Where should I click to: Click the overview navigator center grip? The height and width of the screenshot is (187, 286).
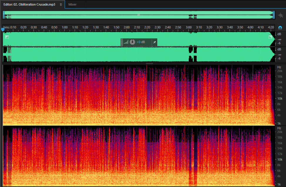tap(138, 15)
